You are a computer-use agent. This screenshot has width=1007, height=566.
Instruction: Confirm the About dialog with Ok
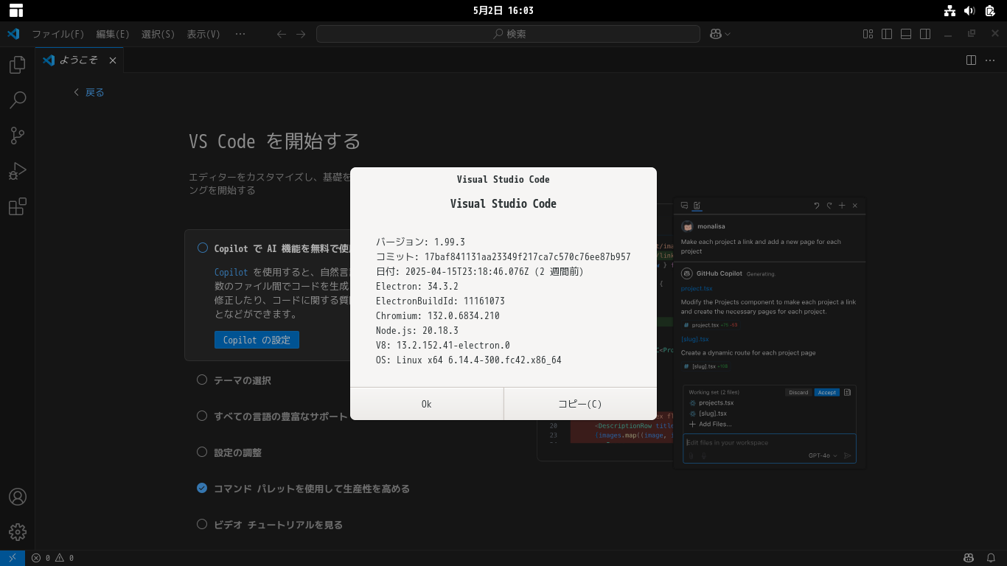tap(427, 404)
